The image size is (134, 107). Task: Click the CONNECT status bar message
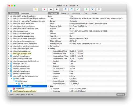tap(21, 94)
